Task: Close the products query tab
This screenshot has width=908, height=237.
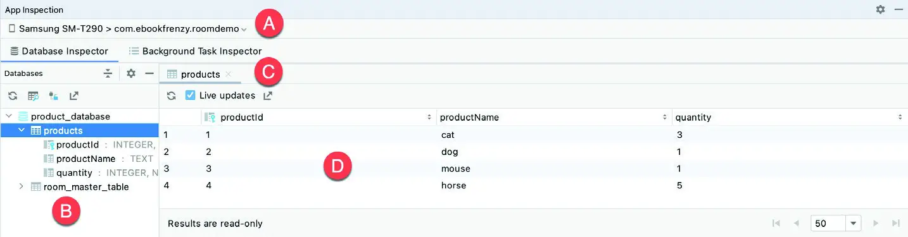Action: point(229,74)
